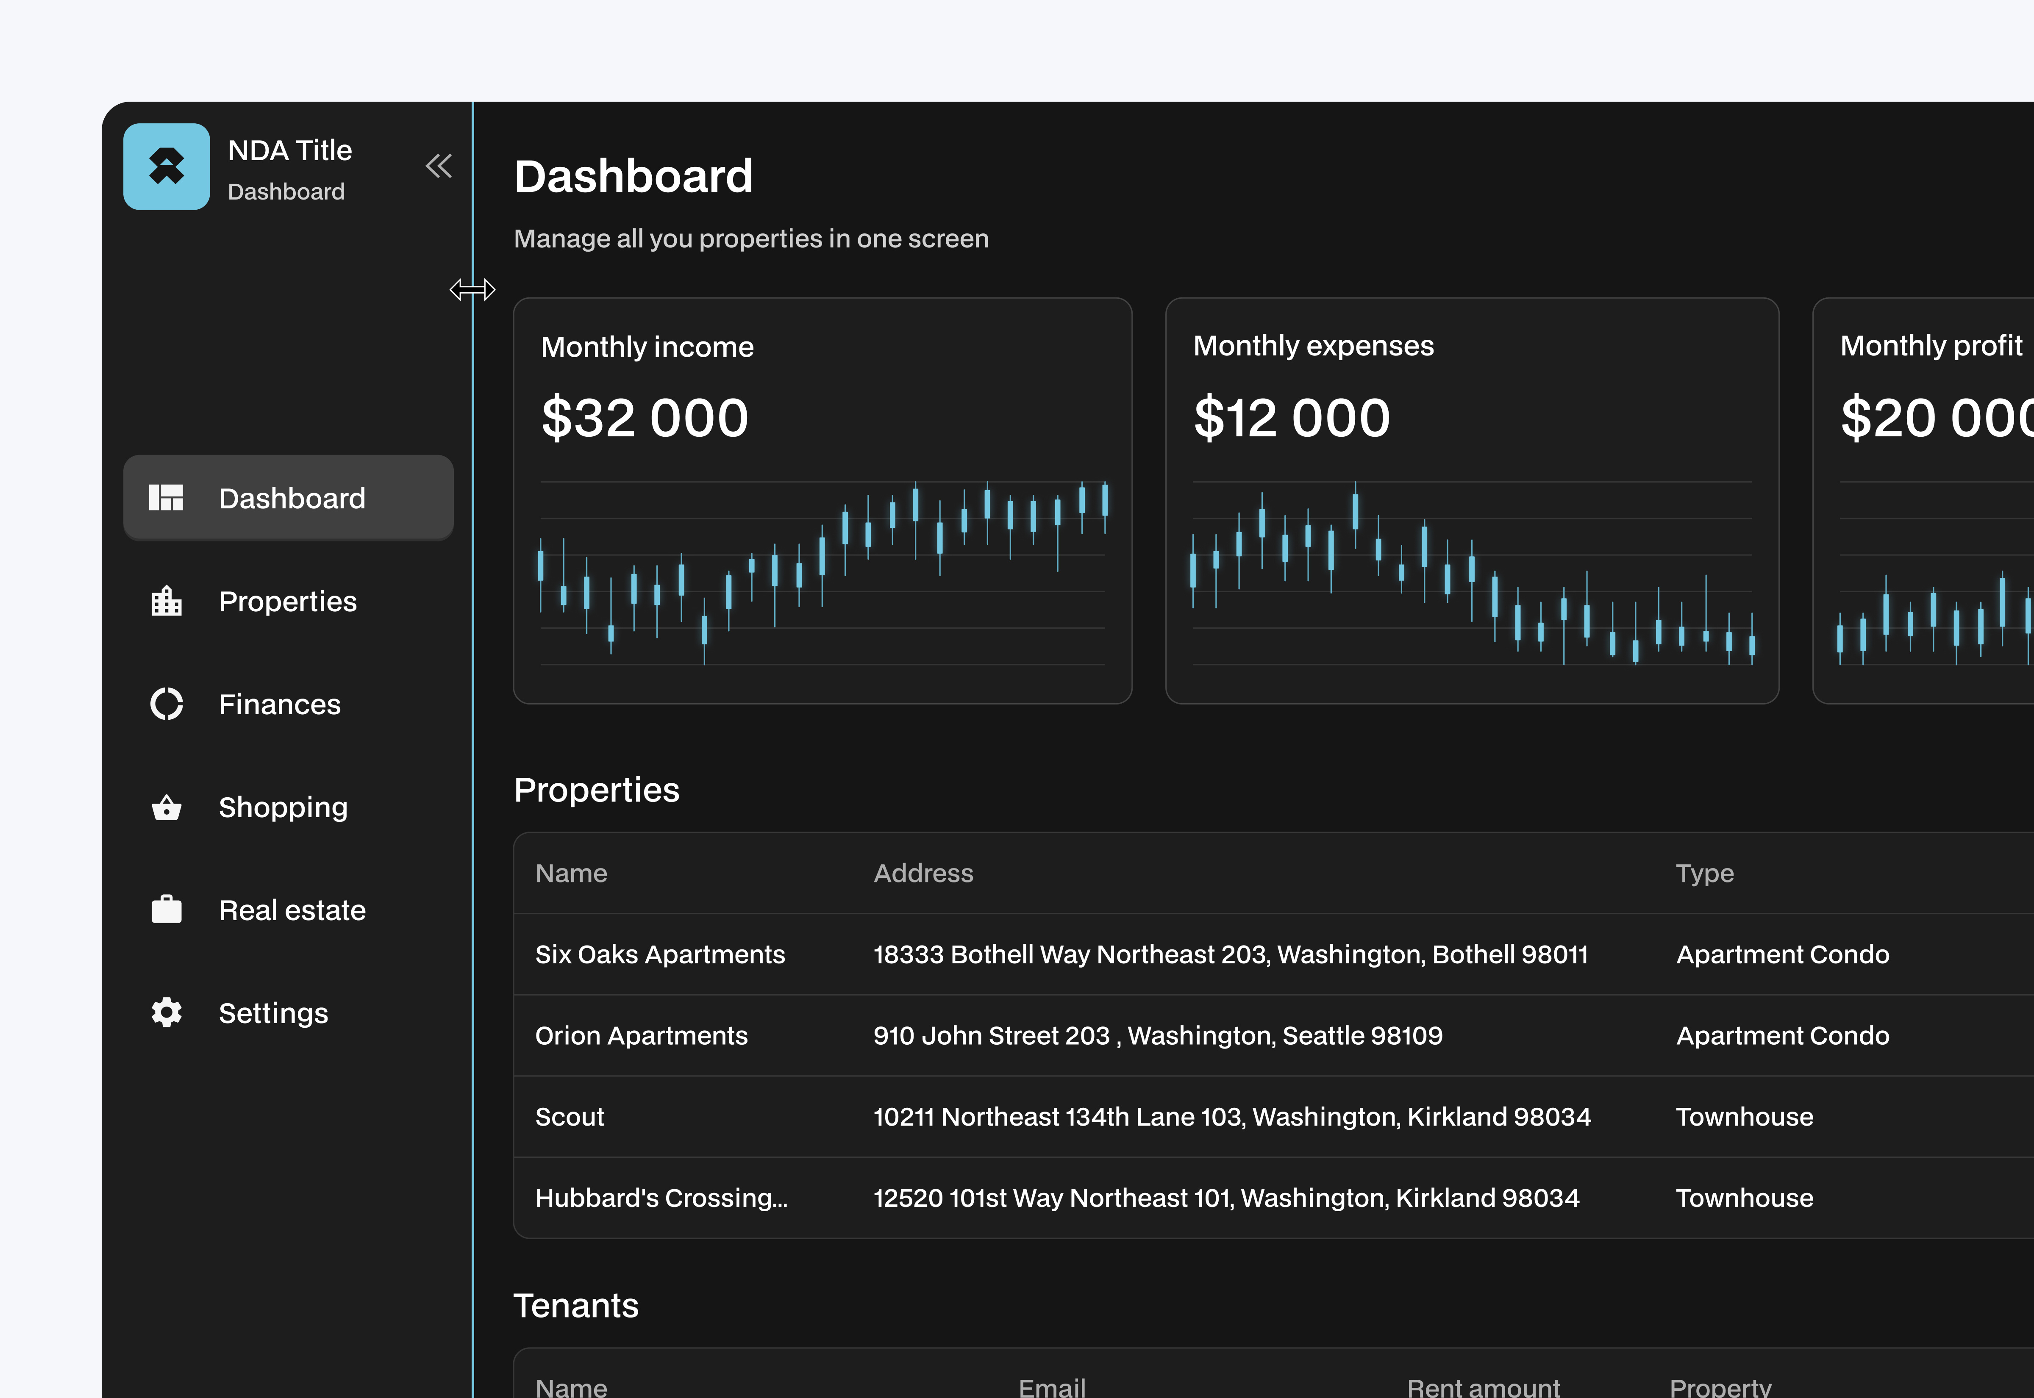This screenshot has width=2034, height=1398.
Task: Click the Monthly income card
Action: tap(822, 499)
